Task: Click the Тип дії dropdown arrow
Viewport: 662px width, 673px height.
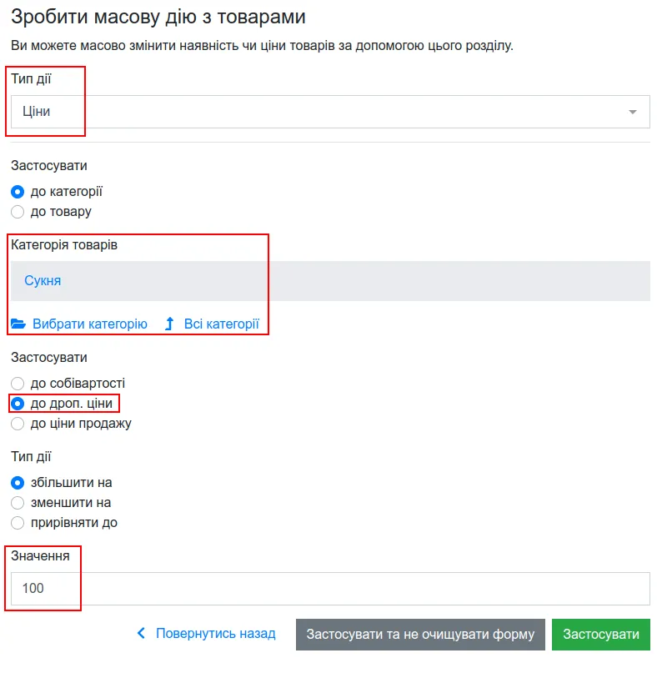Action: pos(632,112)
